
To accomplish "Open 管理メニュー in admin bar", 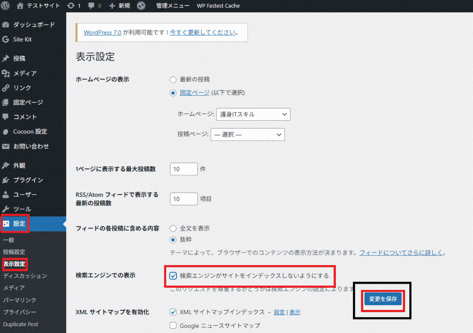I will coord(173,6).
